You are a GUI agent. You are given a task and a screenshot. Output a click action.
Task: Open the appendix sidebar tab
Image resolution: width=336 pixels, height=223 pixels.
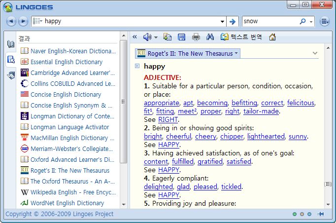click(x=11, y=75)
